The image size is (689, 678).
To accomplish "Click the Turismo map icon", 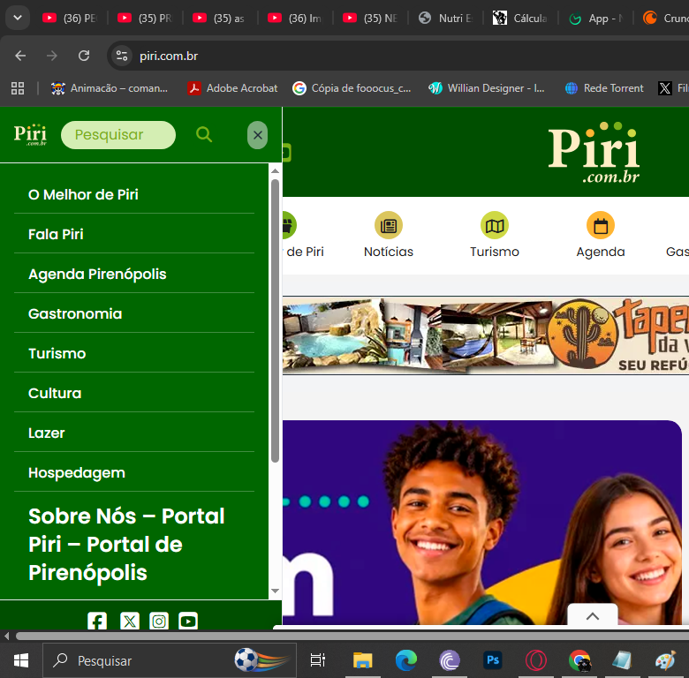I will (x=495, y=225).
